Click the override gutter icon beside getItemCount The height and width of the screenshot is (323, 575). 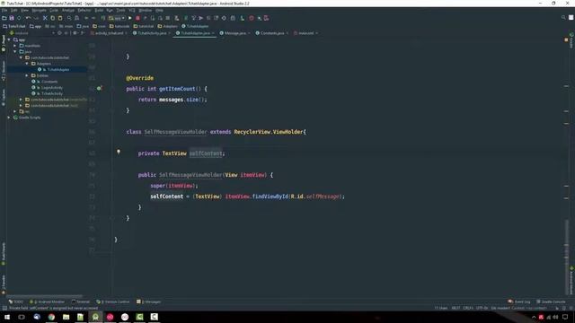(x=99, y=88)
